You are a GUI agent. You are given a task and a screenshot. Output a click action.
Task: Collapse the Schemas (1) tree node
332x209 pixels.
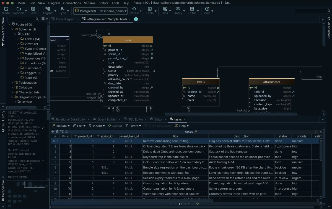tap(12, 29)
